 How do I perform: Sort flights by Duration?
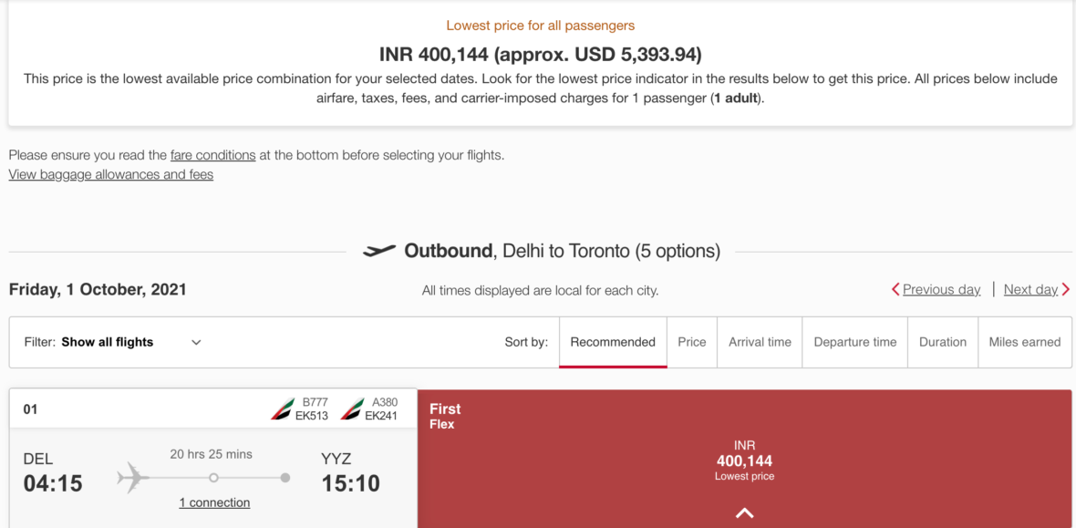click(x=942, y=342)
